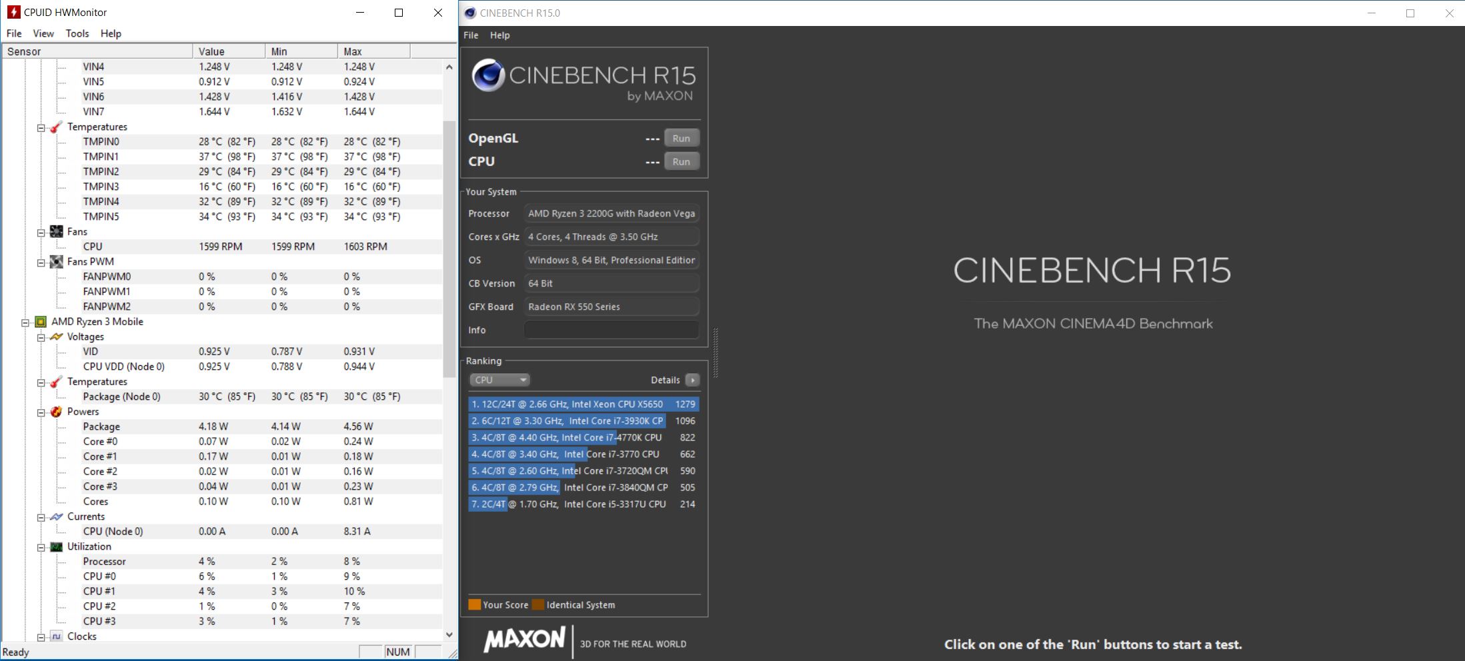Run the CPU benchmark

click(681, 162)
